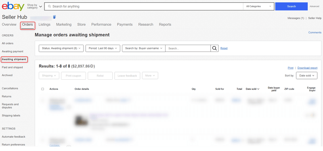This screenshot has width=323, height=151.
Task: Open the Listings tab
Action: pos(44,25)
